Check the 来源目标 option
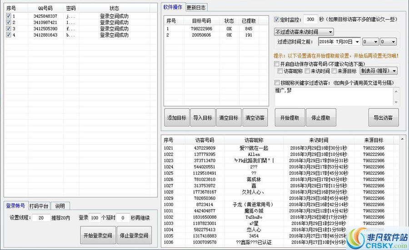The width and height of the screenshot is (409, 250). pos(334,71)
